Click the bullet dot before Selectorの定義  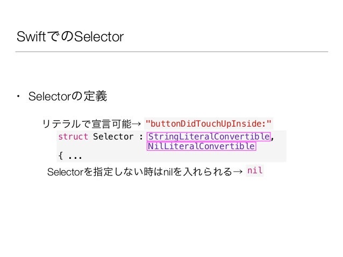[19, 96]
